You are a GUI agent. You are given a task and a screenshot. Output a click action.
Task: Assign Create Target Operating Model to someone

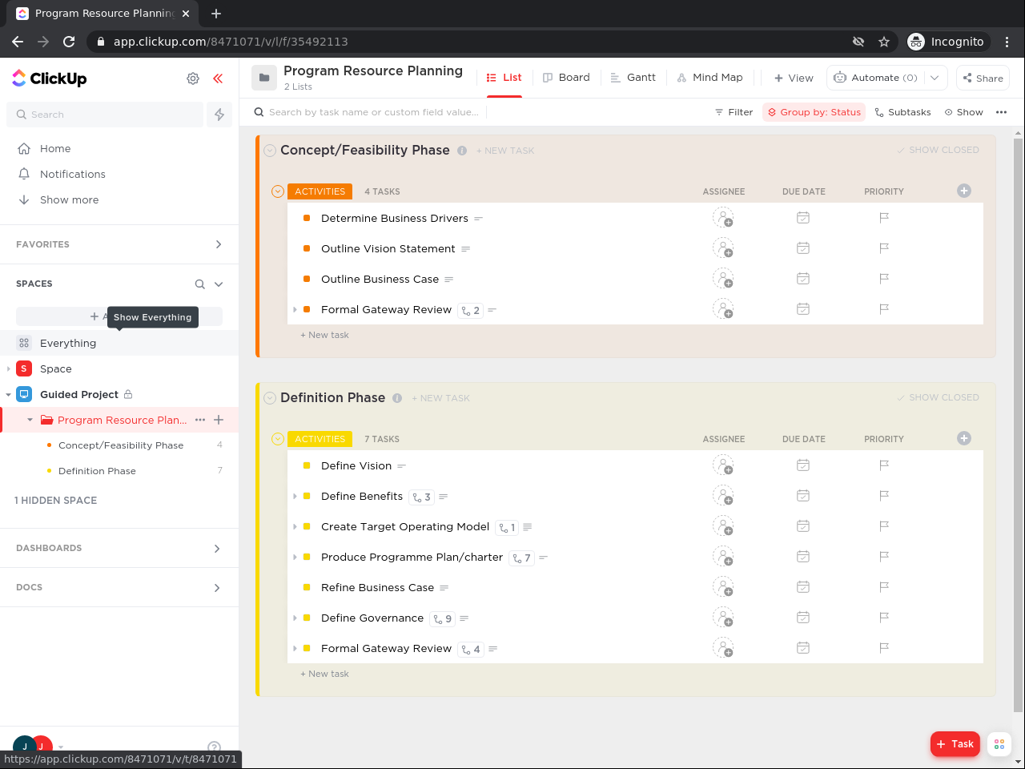coord(723,526)
